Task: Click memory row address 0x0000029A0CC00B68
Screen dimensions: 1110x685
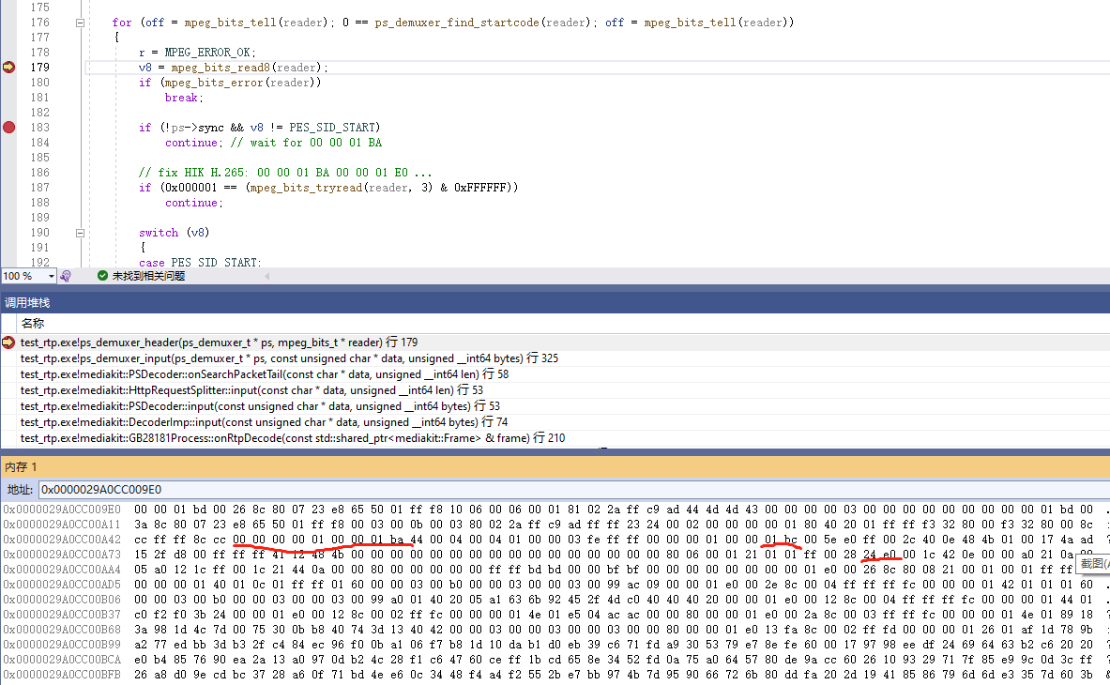Action: (x=62, y=630)
